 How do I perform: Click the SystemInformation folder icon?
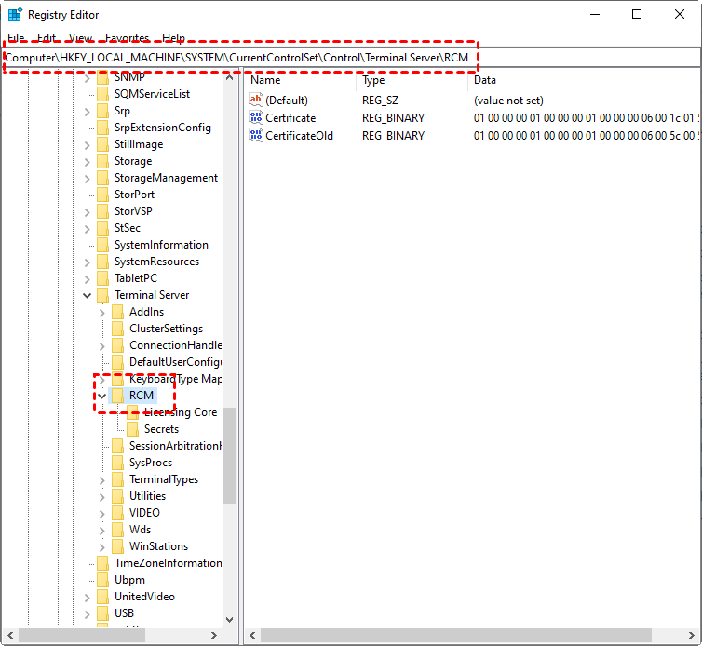tap(103, 245)
